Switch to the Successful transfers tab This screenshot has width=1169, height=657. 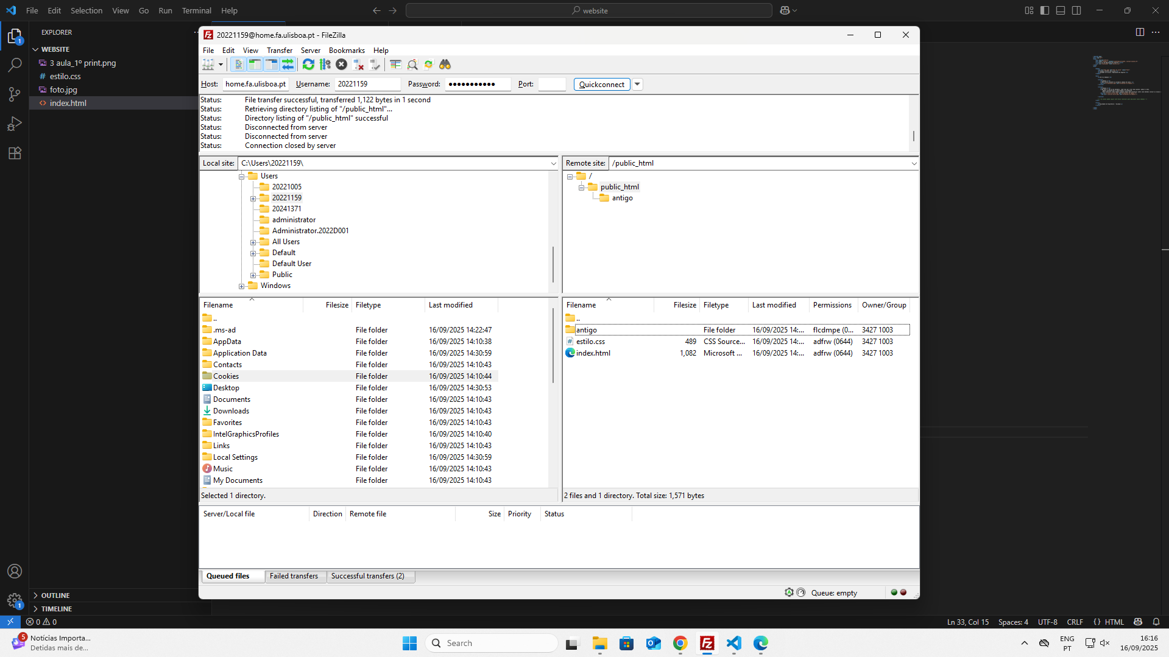(x=370, y=575)
